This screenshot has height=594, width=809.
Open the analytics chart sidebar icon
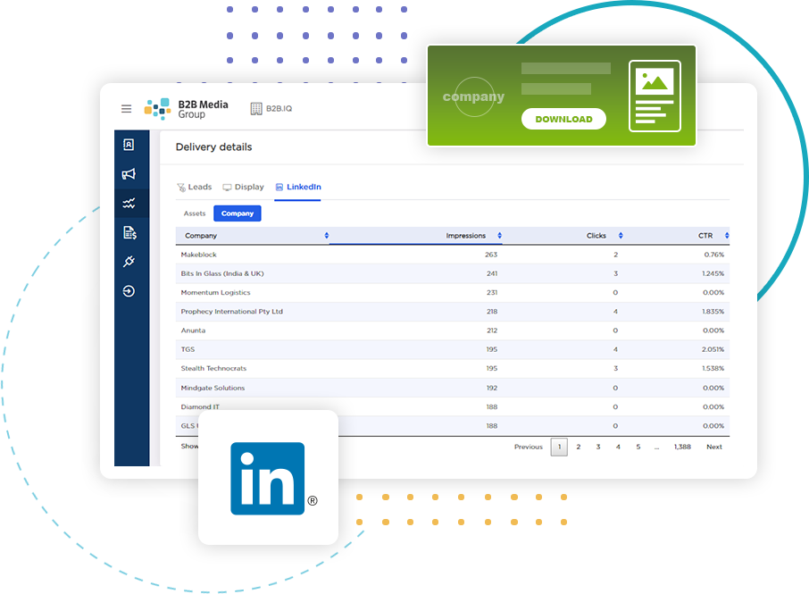pos(129,204)
